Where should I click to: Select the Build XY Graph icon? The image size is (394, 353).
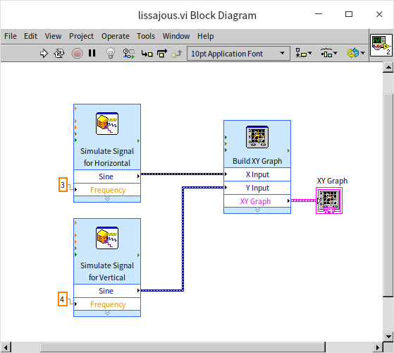coord(257,137)
